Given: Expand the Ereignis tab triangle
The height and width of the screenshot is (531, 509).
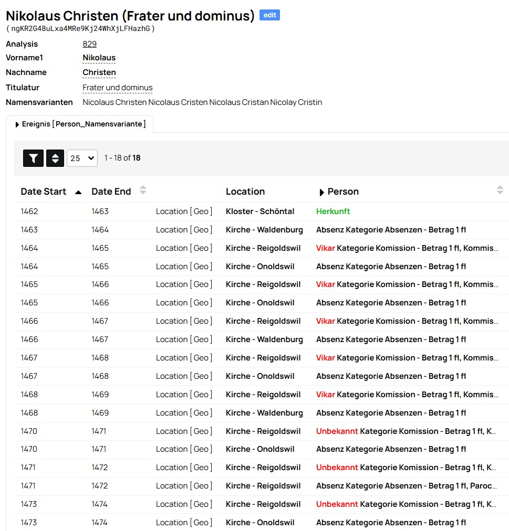Looking at the screenshot, I should tap(17, 125).
